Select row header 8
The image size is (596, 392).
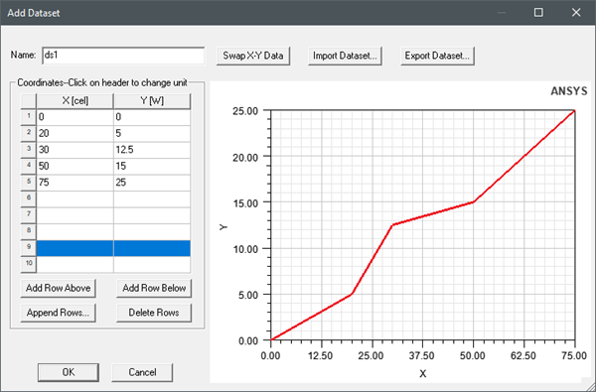(x=29, y=231)
